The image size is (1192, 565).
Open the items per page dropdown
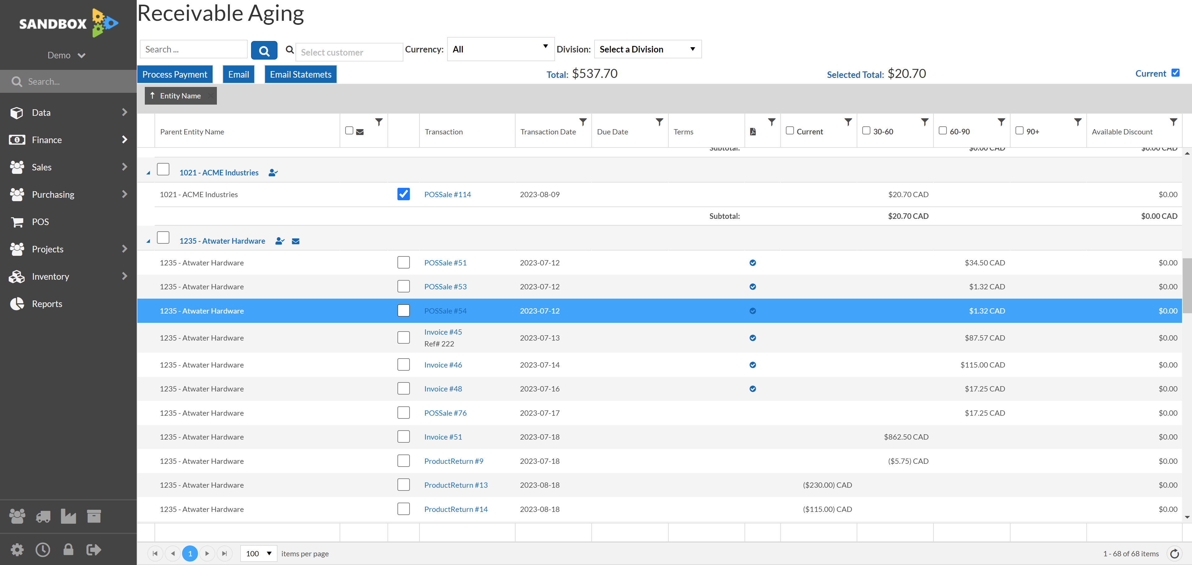tap(259, 554)
